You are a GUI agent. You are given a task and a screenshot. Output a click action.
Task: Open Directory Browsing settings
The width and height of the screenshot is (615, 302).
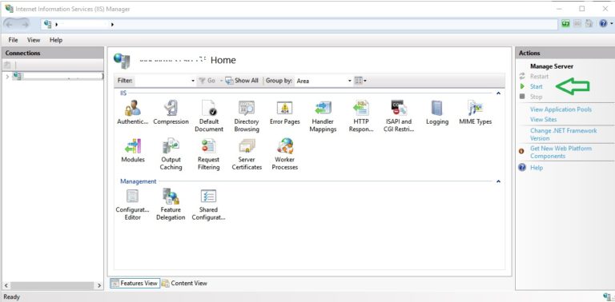tap(247, 116)
